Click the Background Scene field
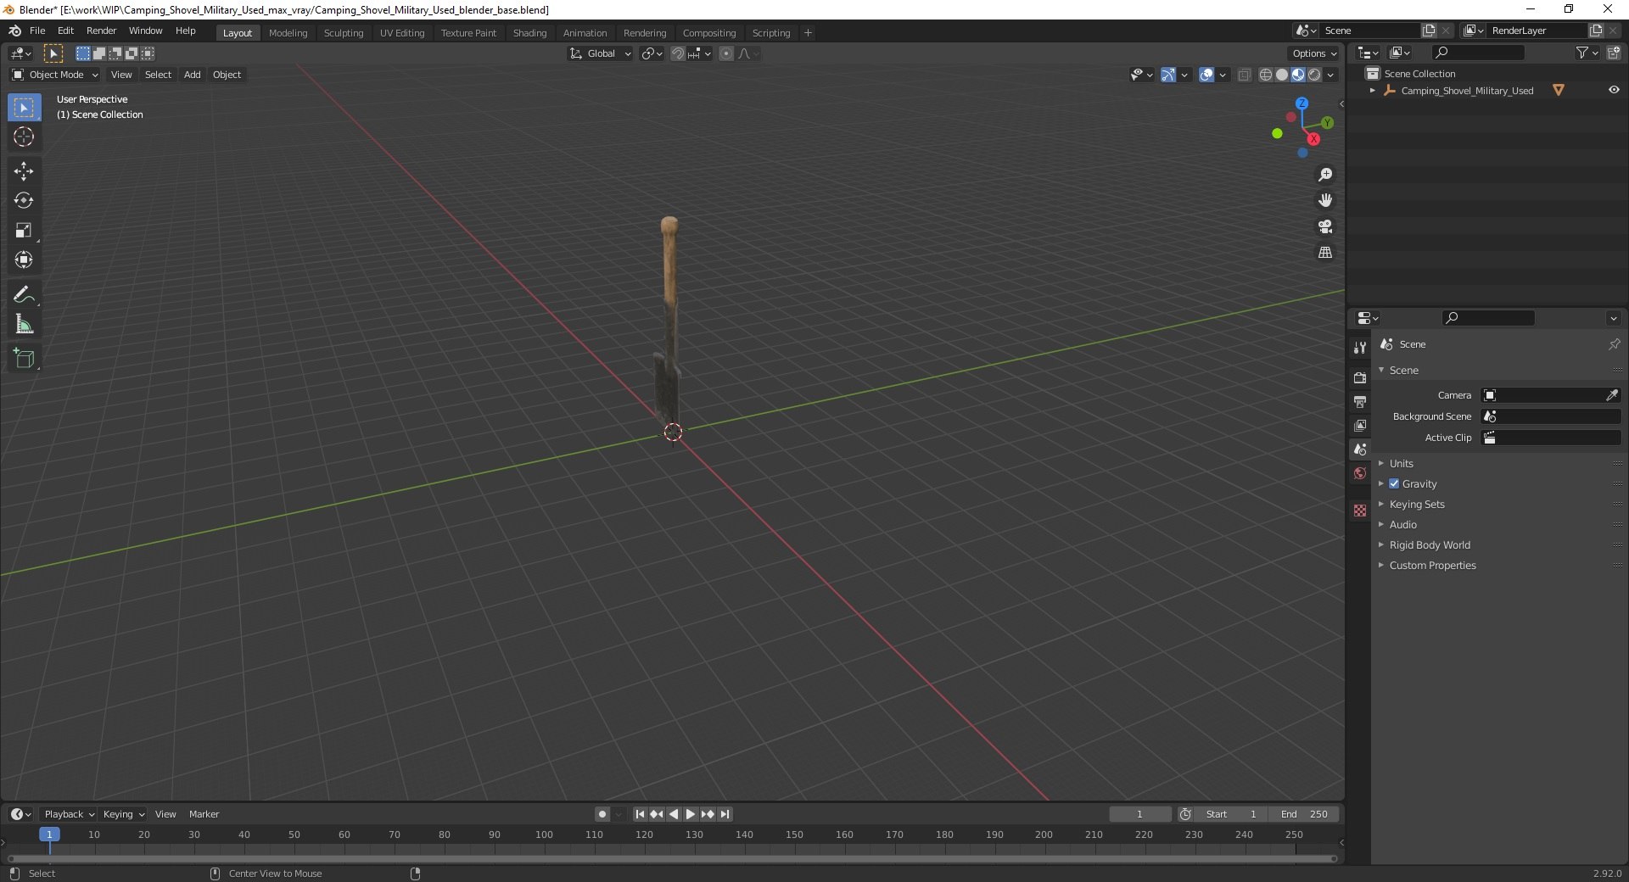The image size is (1629, 882). pos(1551,416)
